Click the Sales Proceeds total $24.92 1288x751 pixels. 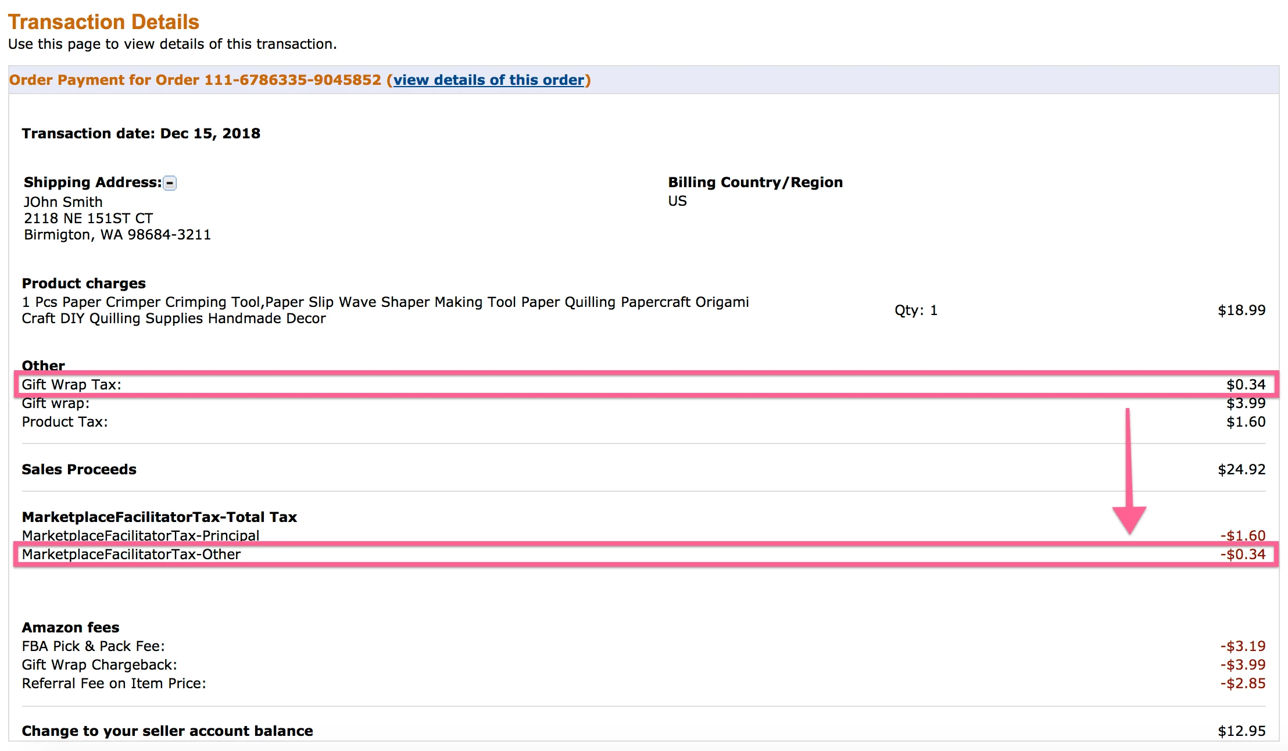point(1242,470)
